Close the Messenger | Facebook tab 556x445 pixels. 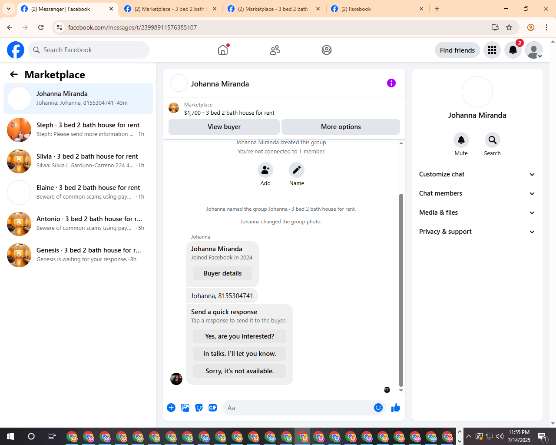coord(111,9)
